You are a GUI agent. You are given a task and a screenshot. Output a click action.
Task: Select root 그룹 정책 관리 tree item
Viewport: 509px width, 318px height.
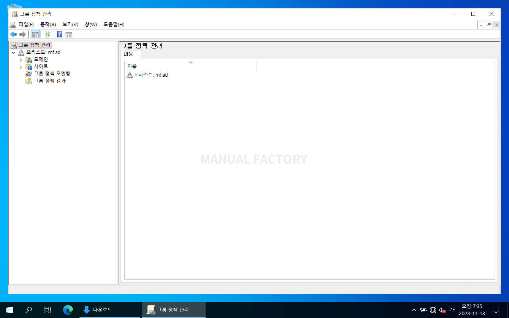35,45
